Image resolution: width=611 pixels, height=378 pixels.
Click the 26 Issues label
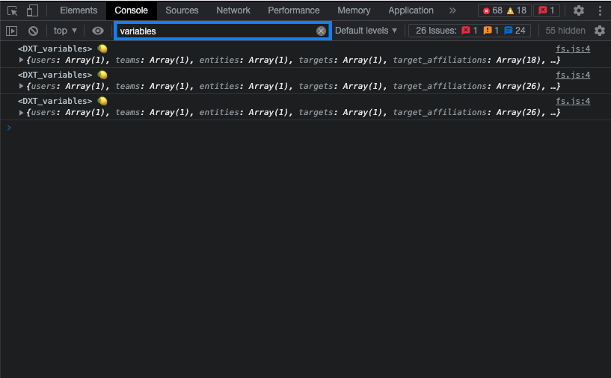tap(436, 31)
